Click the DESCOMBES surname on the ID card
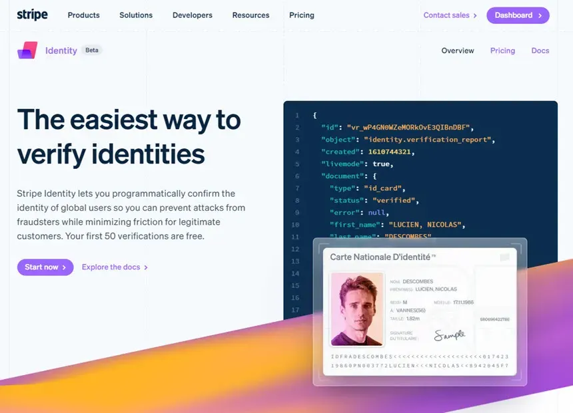573x413 pixels. pos(418,282)
